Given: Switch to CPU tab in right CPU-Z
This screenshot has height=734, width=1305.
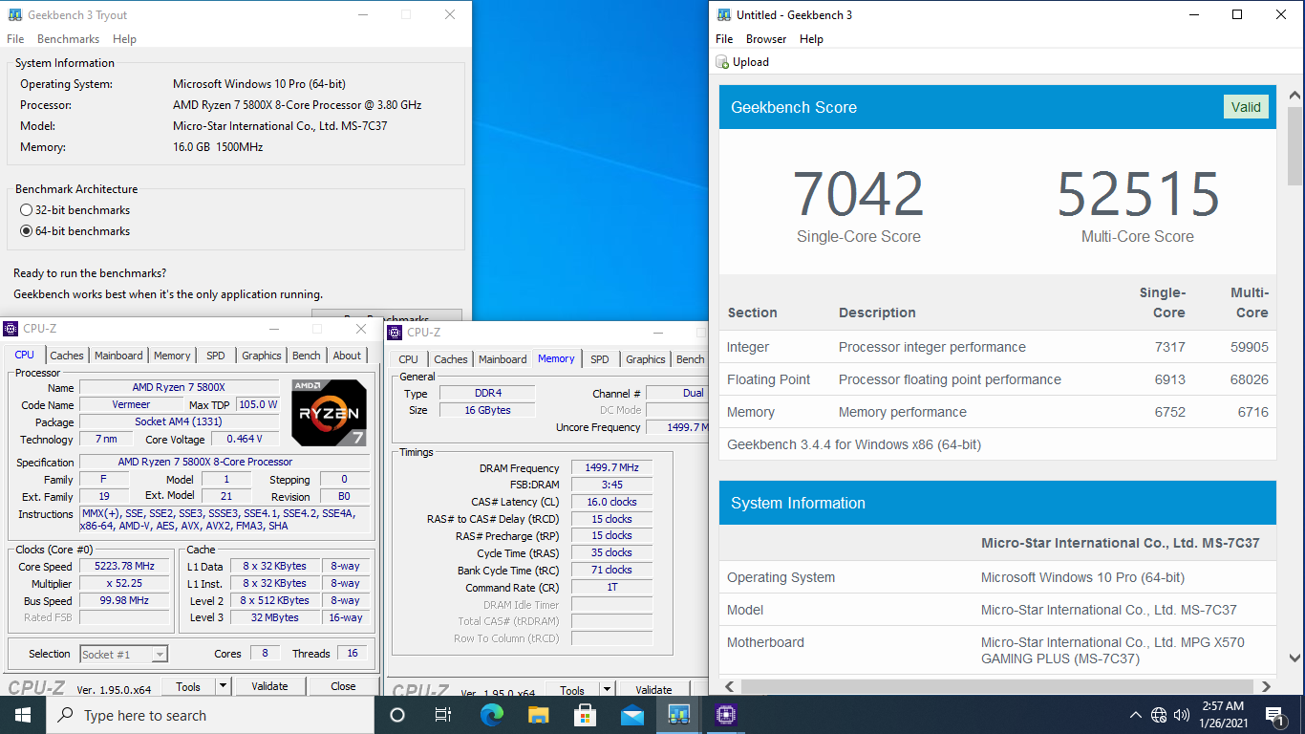Looking at the screenshot, I should pos(408,359).
